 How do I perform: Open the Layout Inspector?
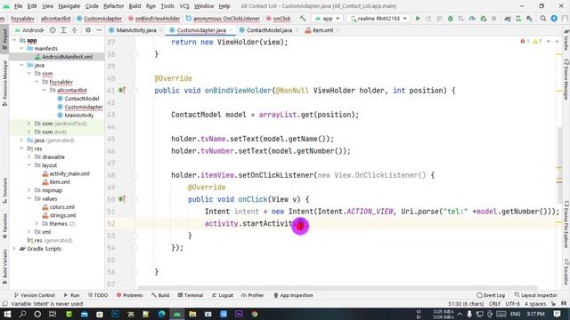(535, 295)
